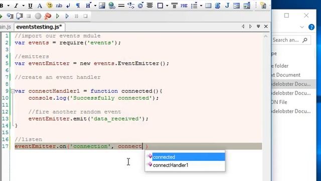Viewport: 321px width, 181px height.
Task: Insert table using the grid icon
Action: tap(208, 6)
